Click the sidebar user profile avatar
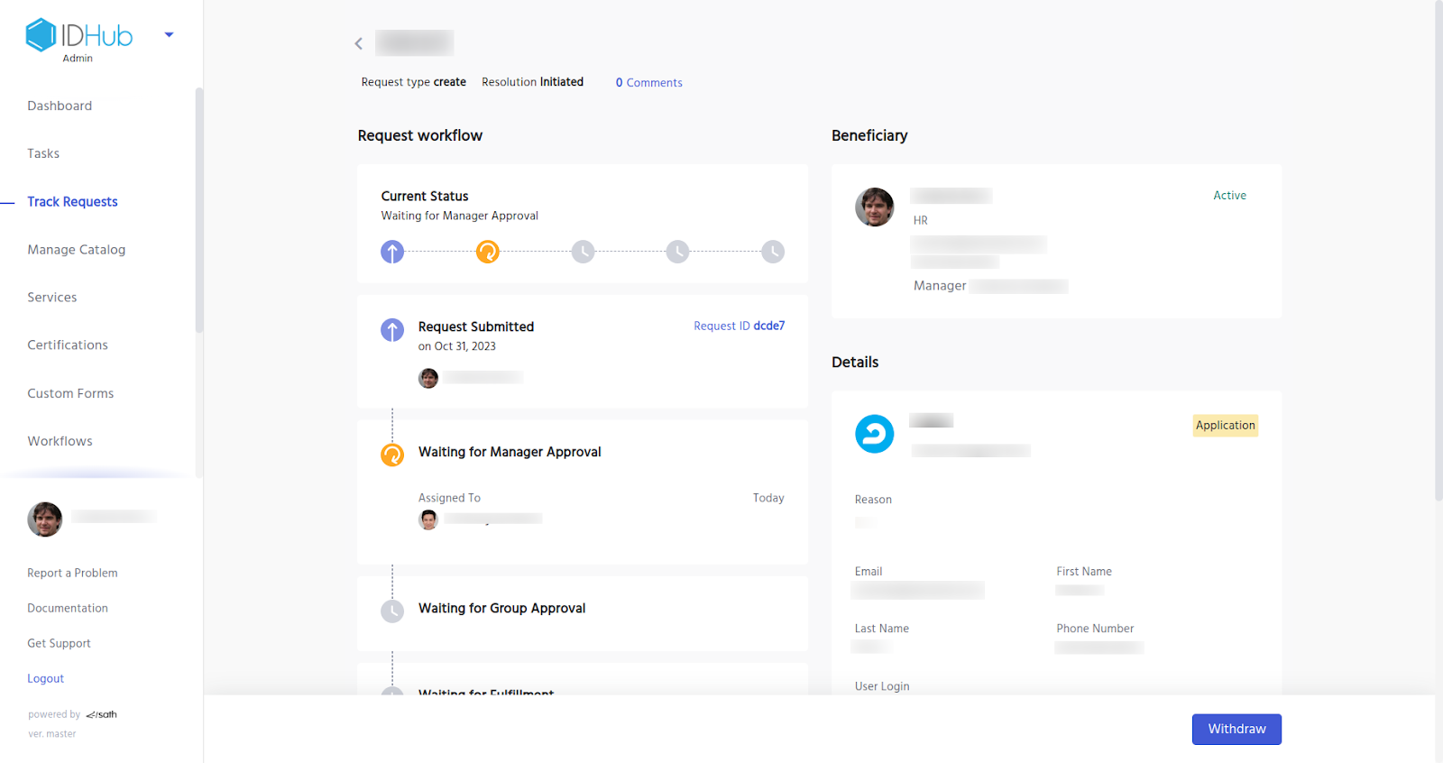The height and width of the screenshot is (763, 1443). point(45,519)
